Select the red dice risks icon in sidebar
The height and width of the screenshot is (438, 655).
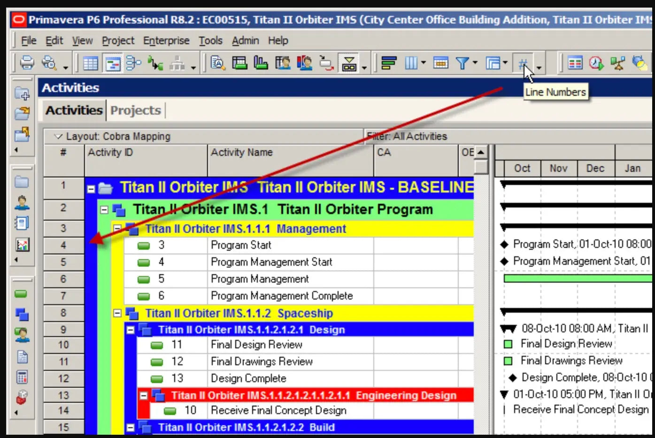pos(22,396)
